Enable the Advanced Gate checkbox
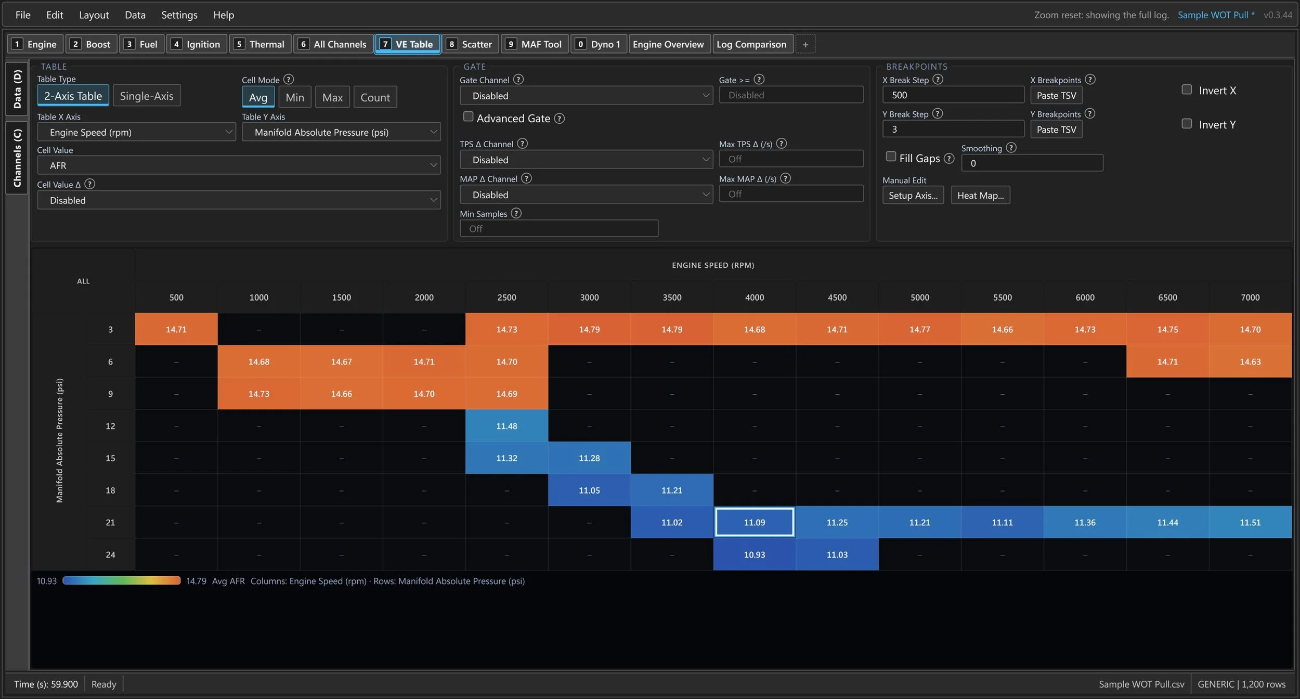 pos(468,116)
